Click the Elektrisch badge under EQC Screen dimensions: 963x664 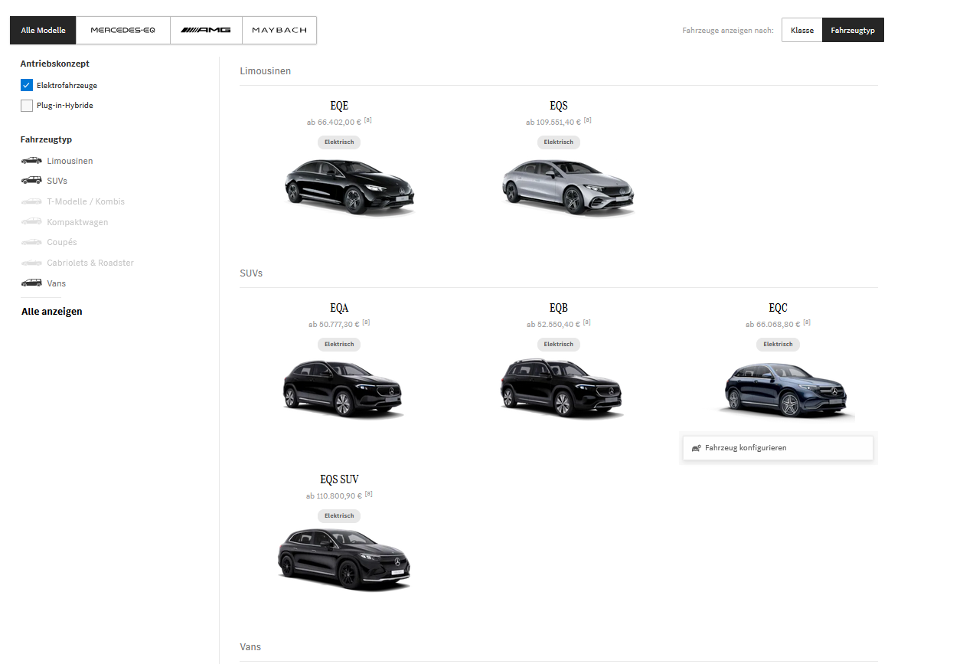tap(778, 345)
